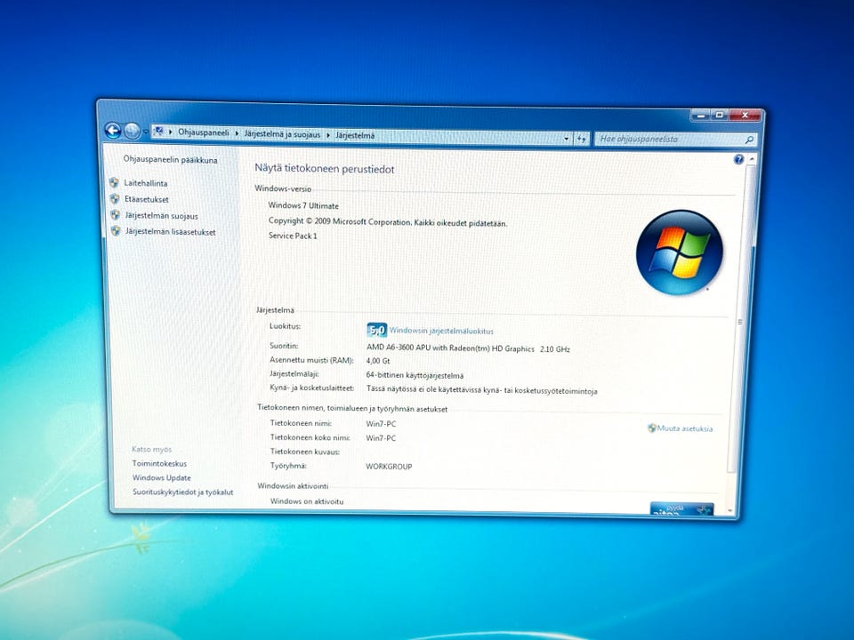The width and height of the screenshot is (854, 640).
Task: Click the scrollbar down arrow
Action: pos(731,512)
